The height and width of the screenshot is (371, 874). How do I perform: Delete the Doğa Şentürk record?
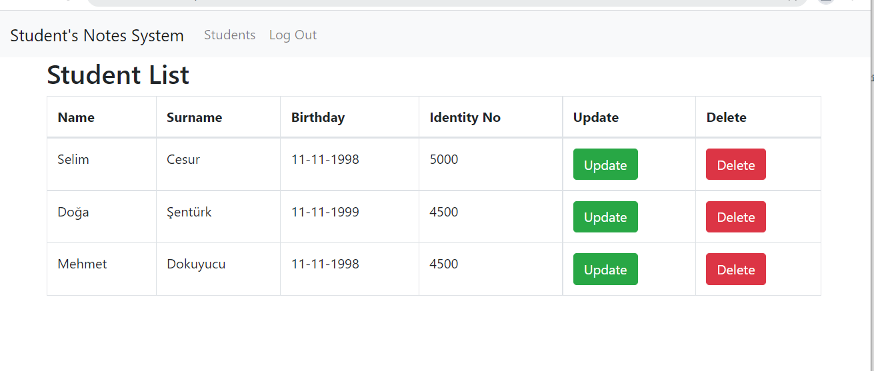point(736,216)
